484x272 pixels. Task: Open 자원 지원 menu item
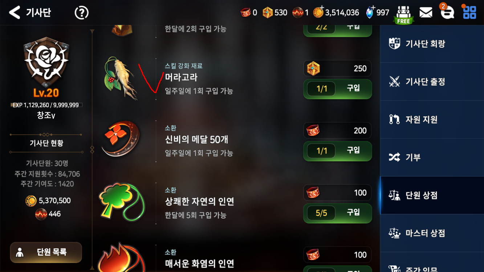coord(432,119)
